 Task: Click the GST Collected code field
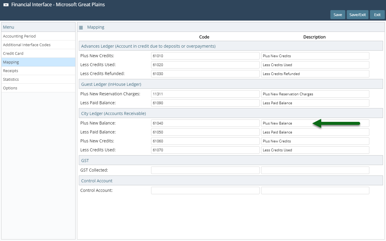coord(205,170)
